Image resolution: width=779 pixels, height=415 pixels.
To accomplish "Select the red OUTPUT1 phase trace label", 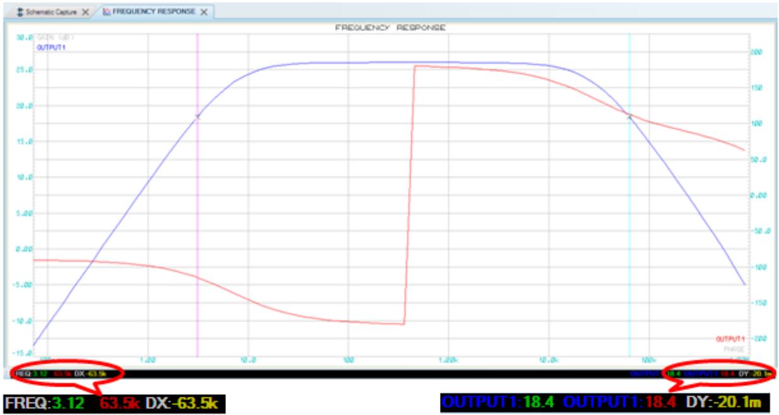I will pos(730,339).
